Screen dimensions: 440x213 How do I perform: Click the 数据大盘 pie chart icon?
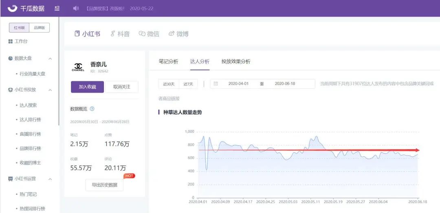[10, 59]
